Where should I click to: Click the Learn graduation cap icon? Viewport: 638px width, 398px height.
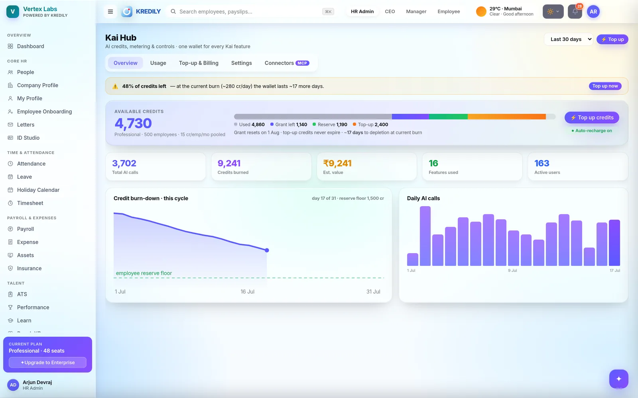[x=10, y=320]
